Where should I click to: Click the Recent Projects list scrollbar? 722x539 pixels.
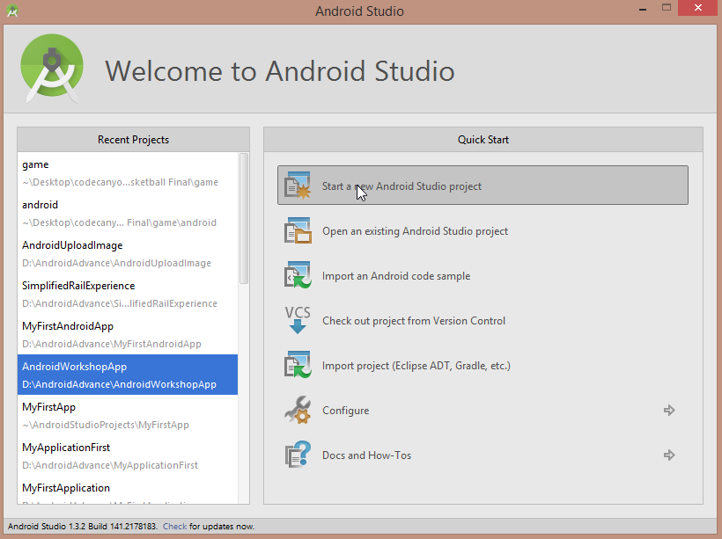click(244, 218)
